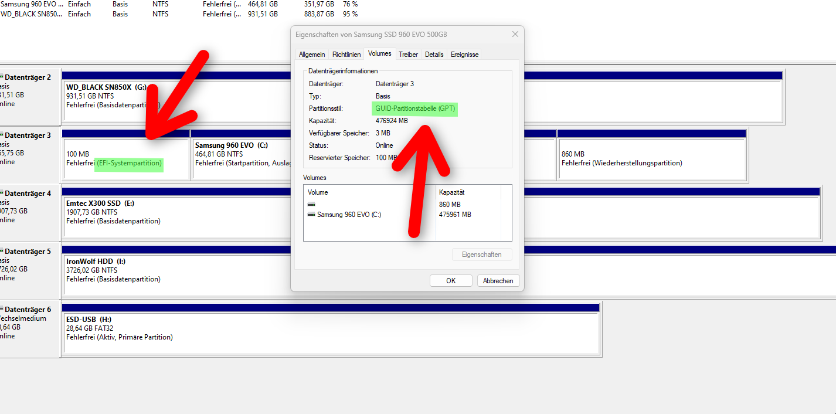The image size is (836, 414).
Task: Click the disabled Eigenschaften button
Action: (482, 254)
